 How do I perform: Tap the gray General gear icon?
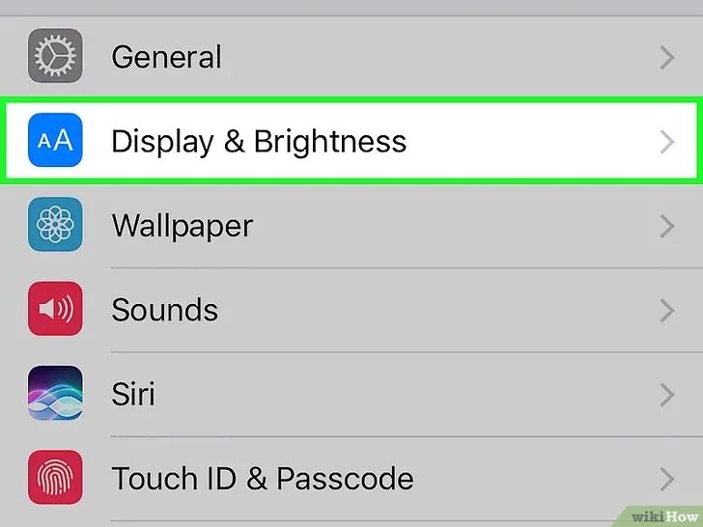55,56
